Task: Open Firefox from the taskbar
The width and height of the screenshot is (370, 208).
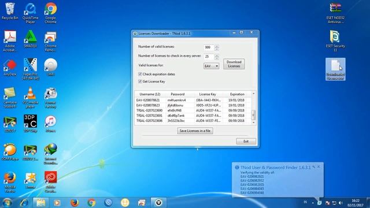Action: coord(75,203)
